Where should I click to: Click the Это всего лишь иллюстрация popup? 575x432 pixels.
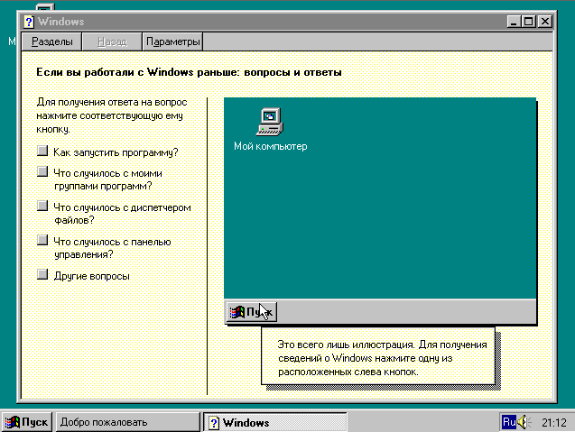[381, 357]
